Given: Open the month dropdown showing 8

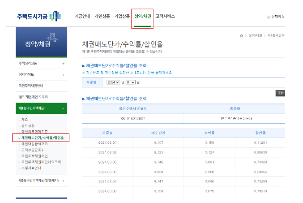Looking at the screenshot, I should (x=131, y=82).
